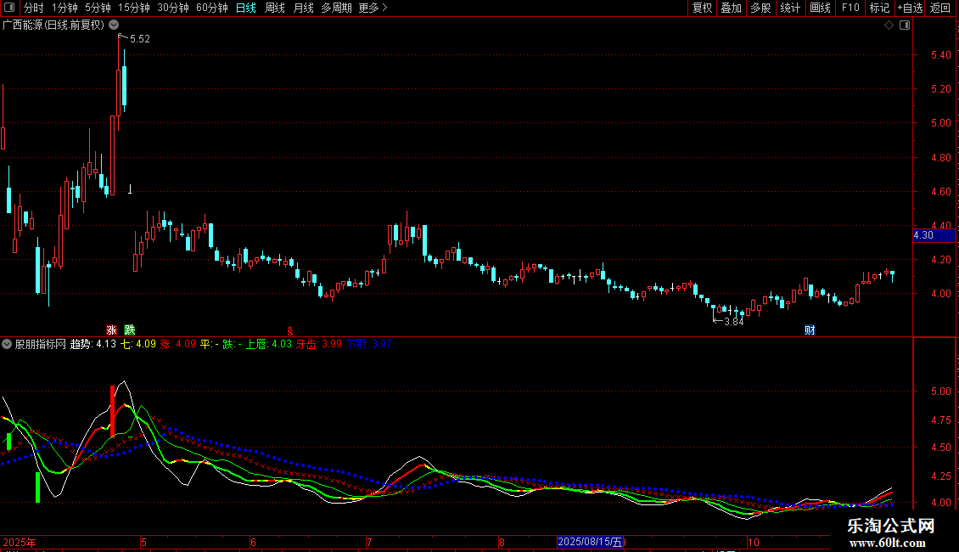959x552 pixels.
Task: Click month 7 on the timeline
Action: pos(369,542)
